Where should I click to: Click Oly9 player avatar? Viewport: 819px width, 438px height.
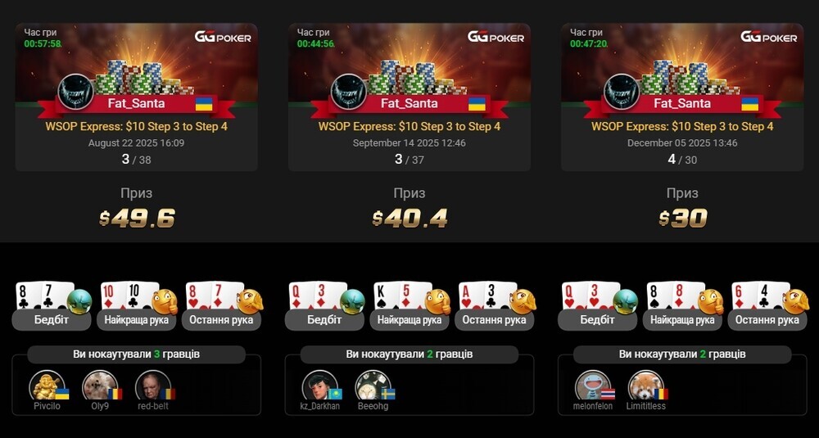tap(100, 386)
